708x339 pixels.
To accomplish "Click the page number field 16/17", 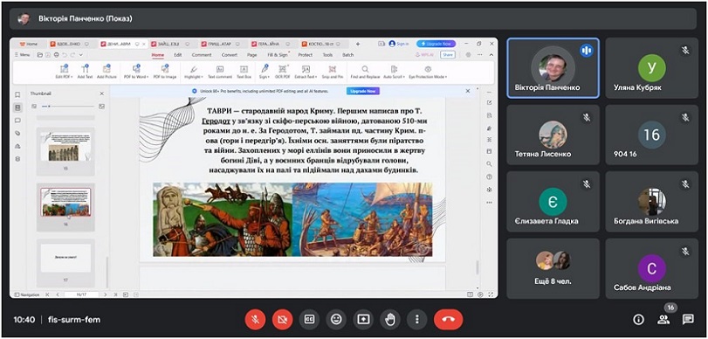I will 82,294.
